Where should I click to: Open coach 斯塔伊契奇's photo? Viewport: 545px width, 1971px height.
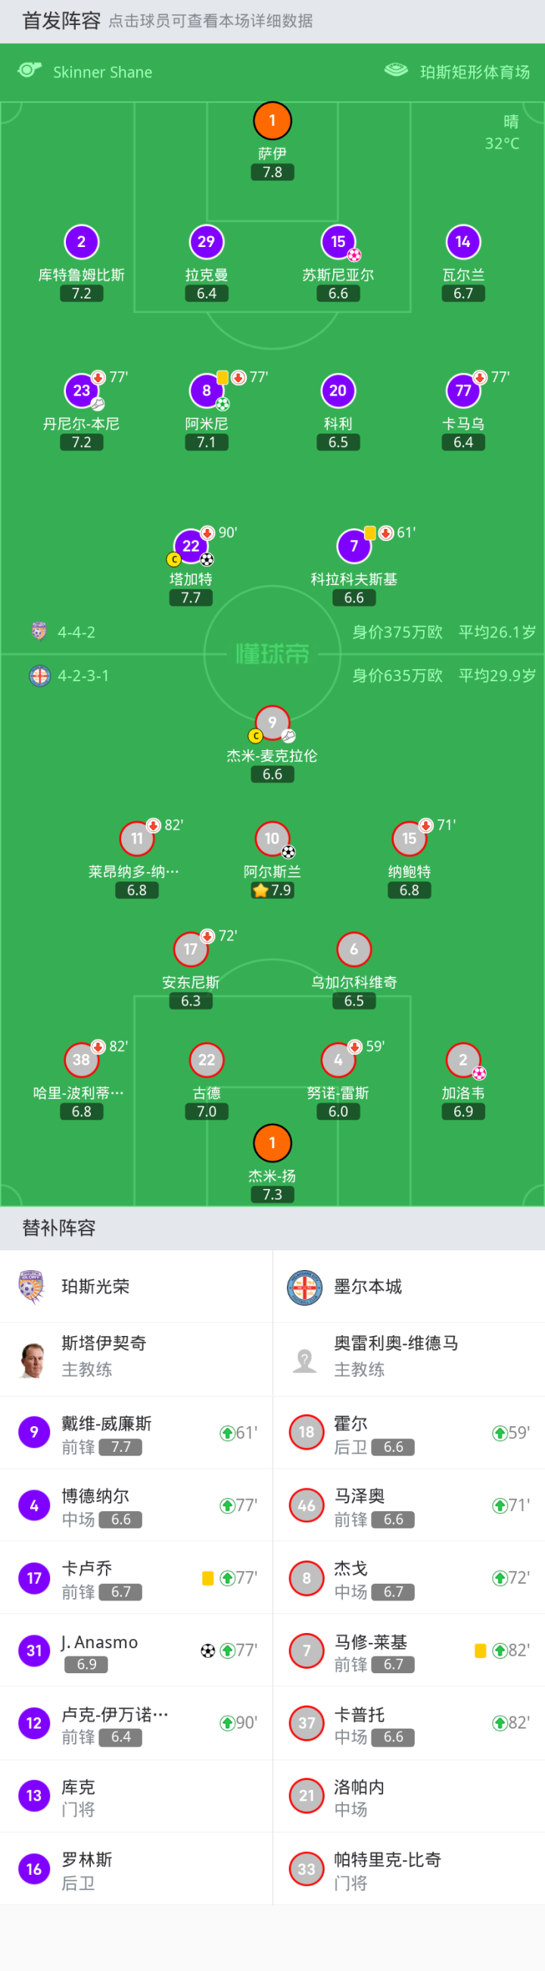[x=31, y=1359]
